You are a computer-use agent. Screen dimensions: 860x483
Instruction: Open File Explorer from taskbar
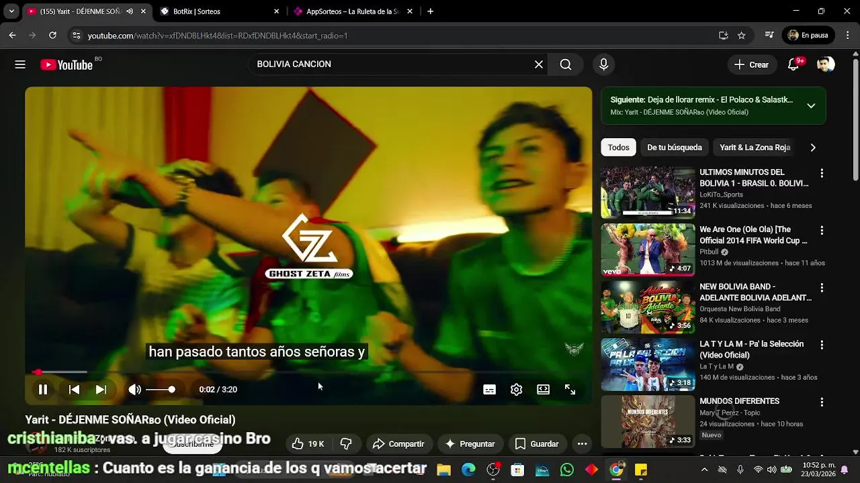[x=443, y=470]
